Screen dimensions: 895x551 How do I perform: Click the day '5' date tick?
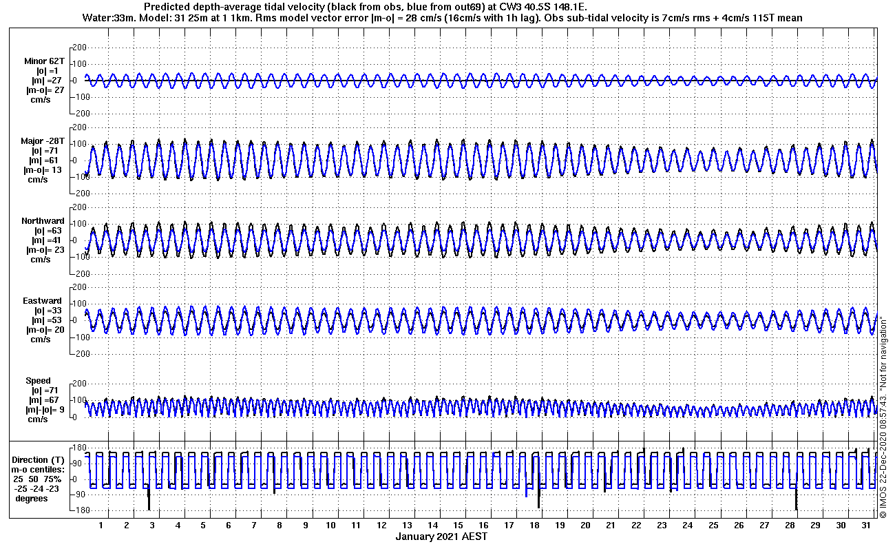click(x=203, y=526)
